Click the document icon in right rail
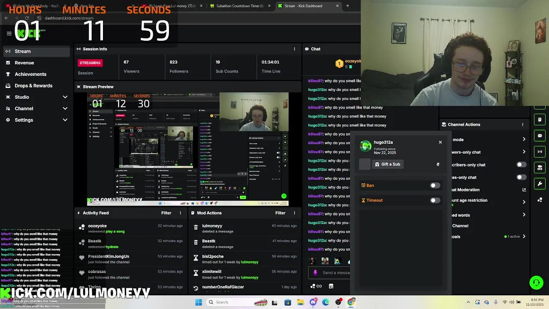 pyautogui.click(x=540, y=120)
